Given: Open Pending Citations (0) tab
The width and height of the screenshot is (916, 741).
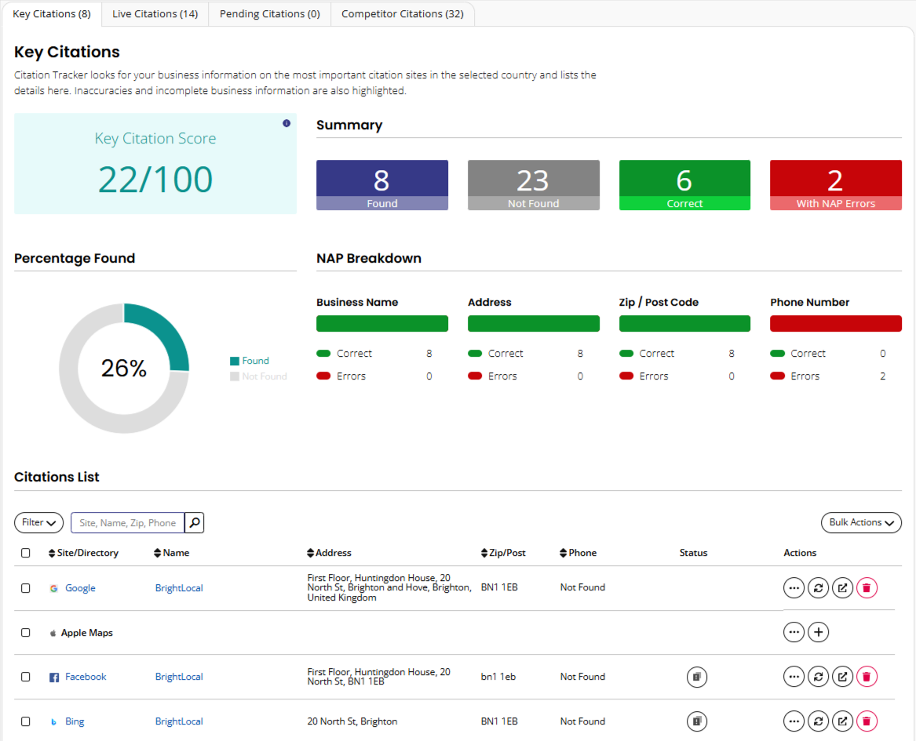Looking at the screenshot, I should coord(270,13).
